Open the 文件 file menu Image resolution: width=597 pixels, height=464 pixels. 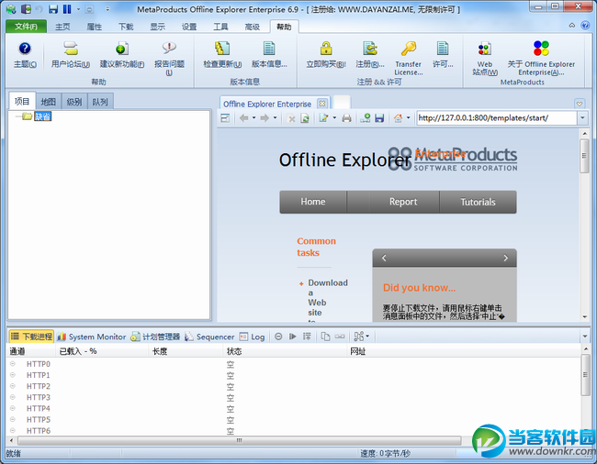click(25, 27)
